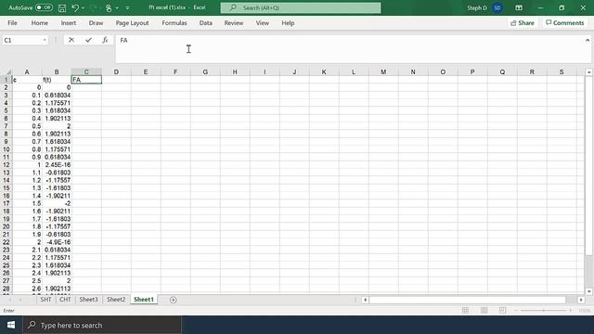Image resolution: width=594 pixels, height=334 pixels.
Task: Click cell B12 showing 2.45E-16
Action: pos(57,165)
